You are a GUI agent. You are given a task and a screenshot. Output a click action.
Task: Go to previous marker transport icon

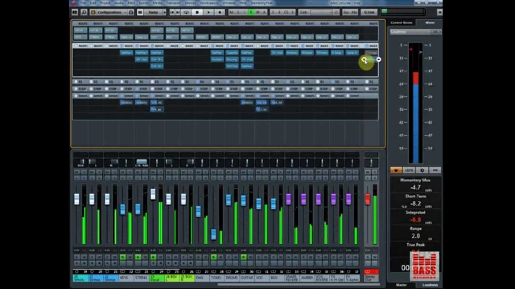172,12
